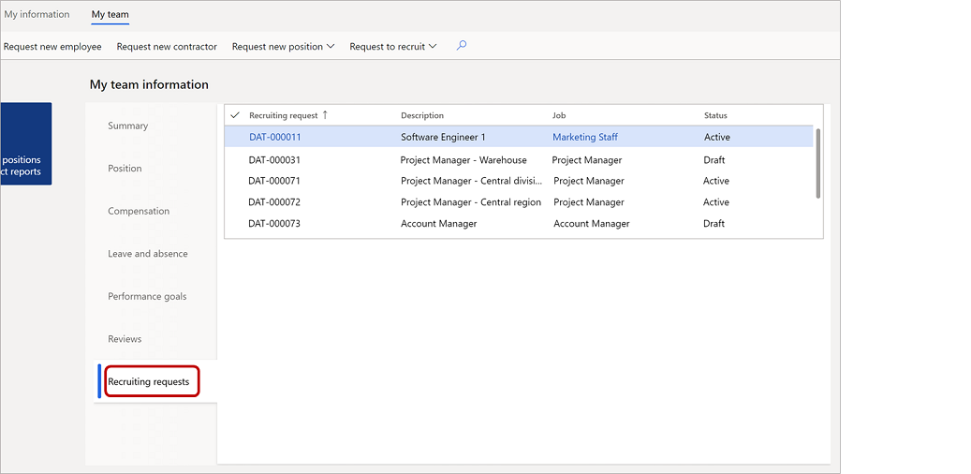The width and height of the screenshot is (971, 474).
Task: Open the DAT-000011 recruiting request link
Action: coord(274,137)
